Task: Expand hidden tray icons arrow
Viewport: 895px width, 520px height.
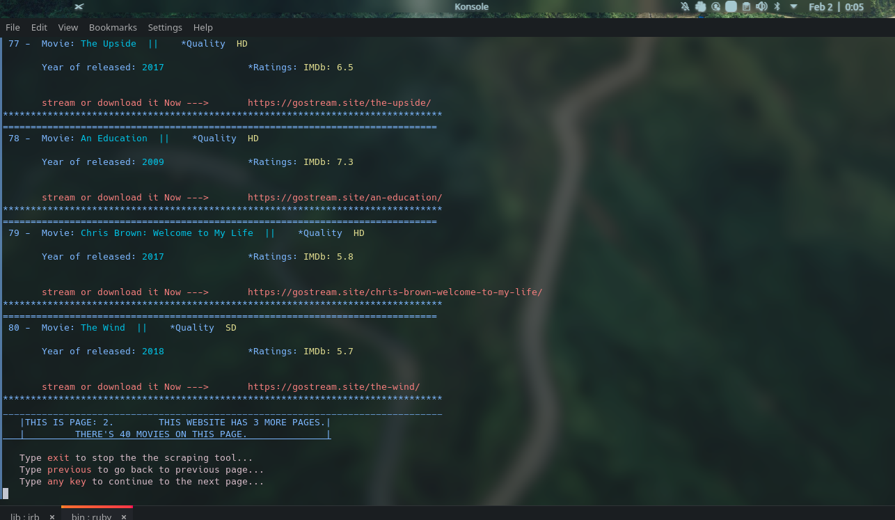Action: click(x=793, y=7)
